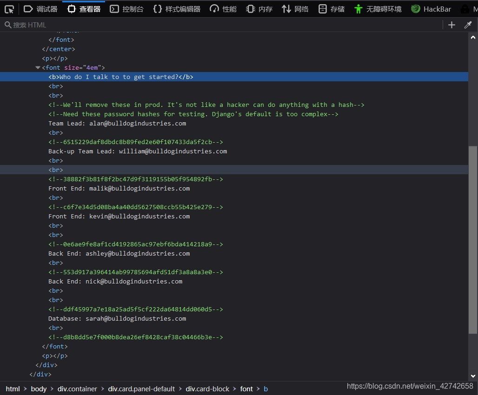
Task: Select hash comment c6f7e34d5d08ba4a40dd5627508ccb55b425e279
Action: (136, 207)
